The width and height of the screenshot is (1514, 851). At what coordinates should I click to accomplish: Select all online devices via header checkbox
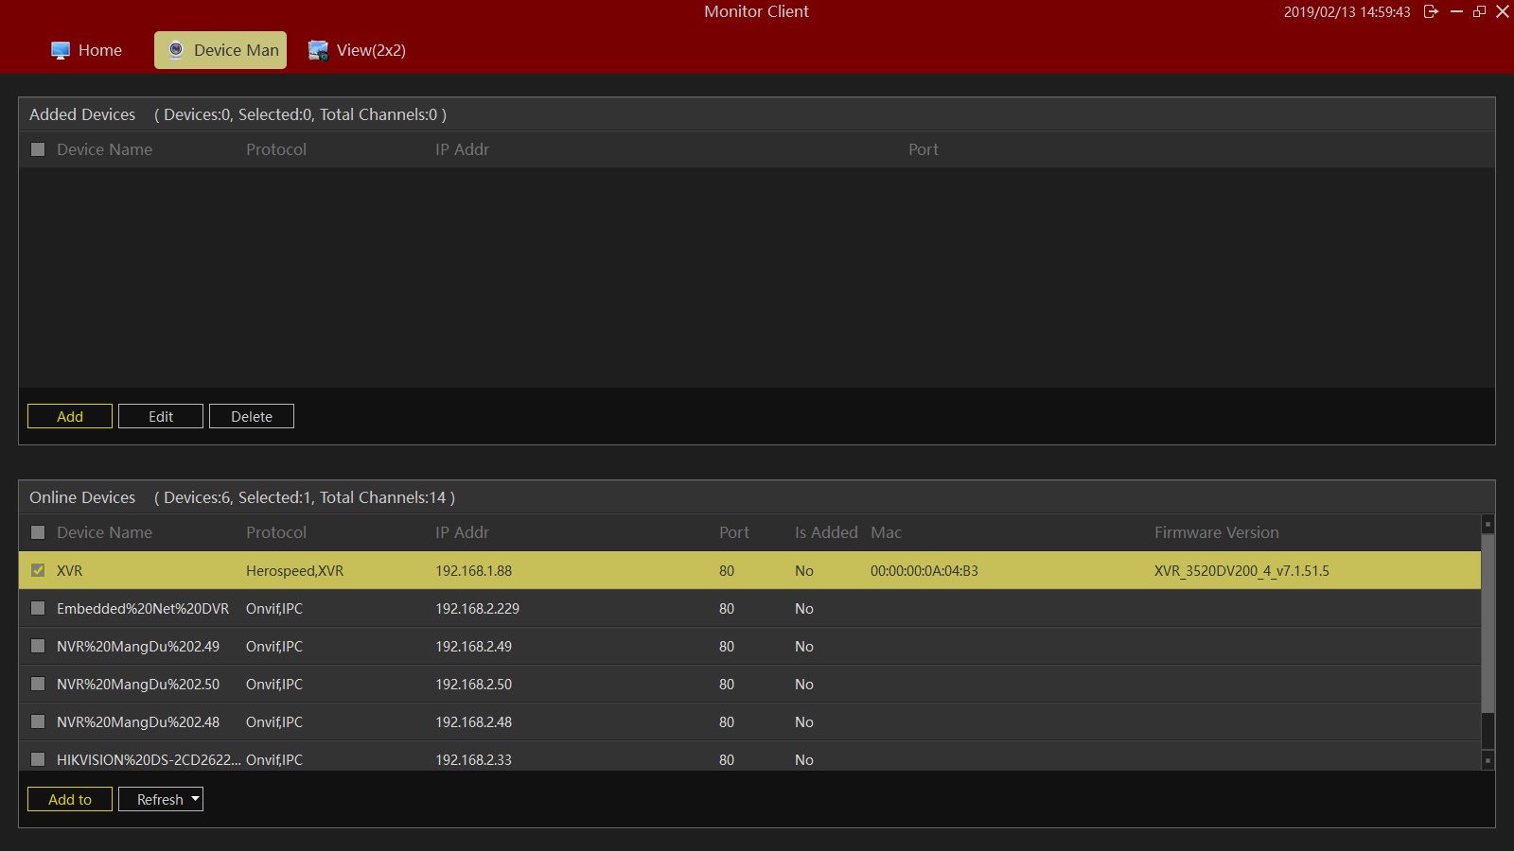[x=38, y=532]
